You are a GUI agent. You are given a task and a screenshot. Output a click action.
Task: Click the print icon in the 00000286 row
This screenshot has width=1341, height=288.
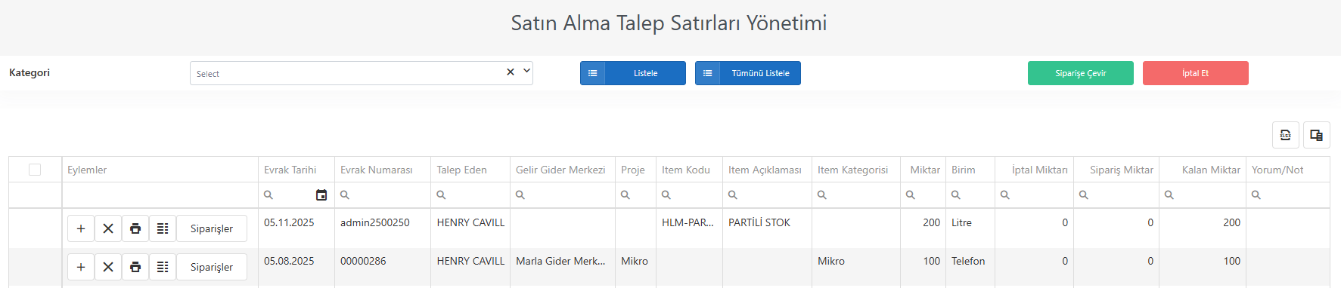click(135, 267)
